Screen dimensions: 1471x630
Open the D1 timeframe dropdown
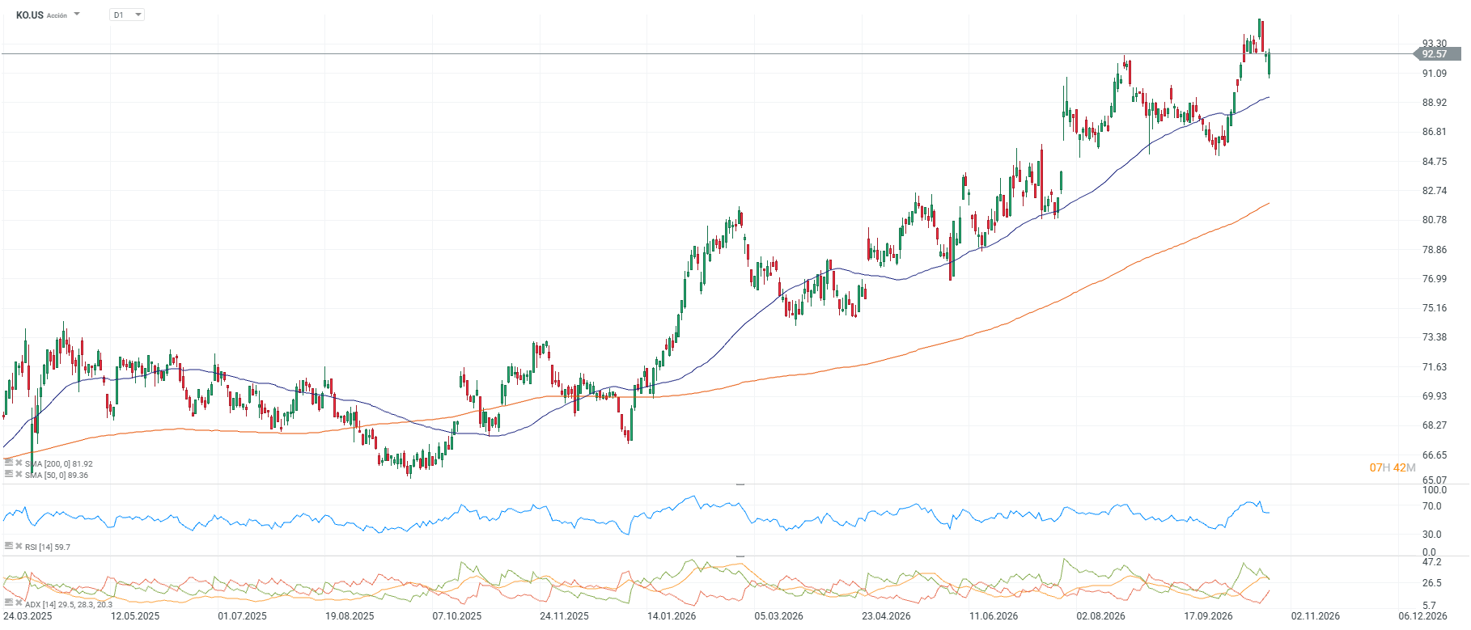tap(127, 15)
